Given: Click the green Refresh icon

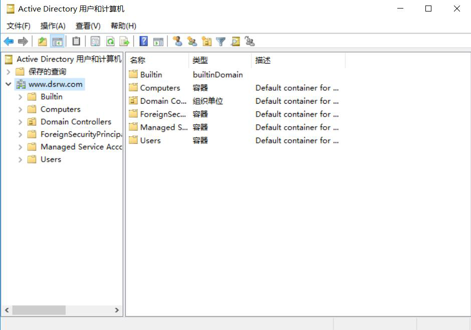Looking at the screenshot, I should (110, 42).
